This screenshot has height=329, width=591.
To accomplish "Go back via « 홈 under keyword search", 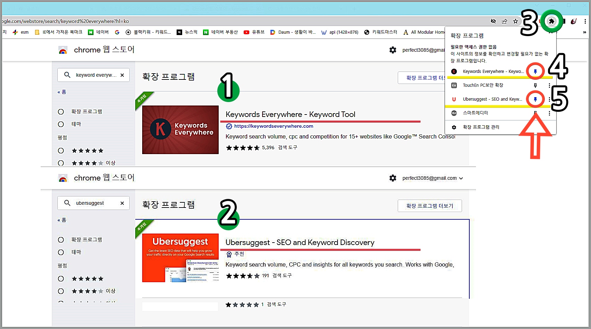I will pos(62,92).
